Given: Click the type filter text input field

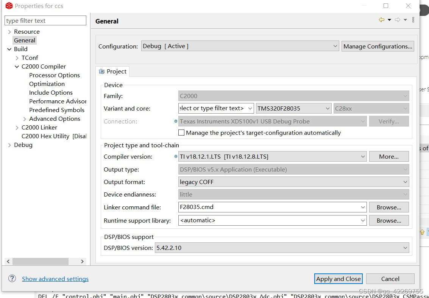Looking at the screenshot, I should 45,20.
